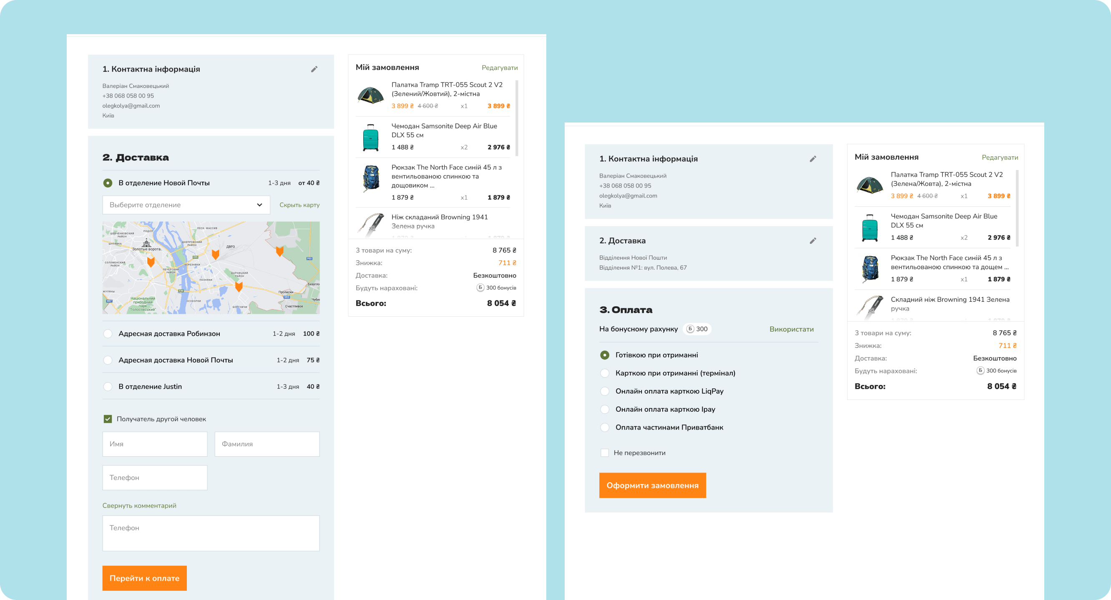Image resolution: width=1111 pixels, height=600 pixels.
Task: Click the left order list scrollbar
Action: [x=517, y=118]
